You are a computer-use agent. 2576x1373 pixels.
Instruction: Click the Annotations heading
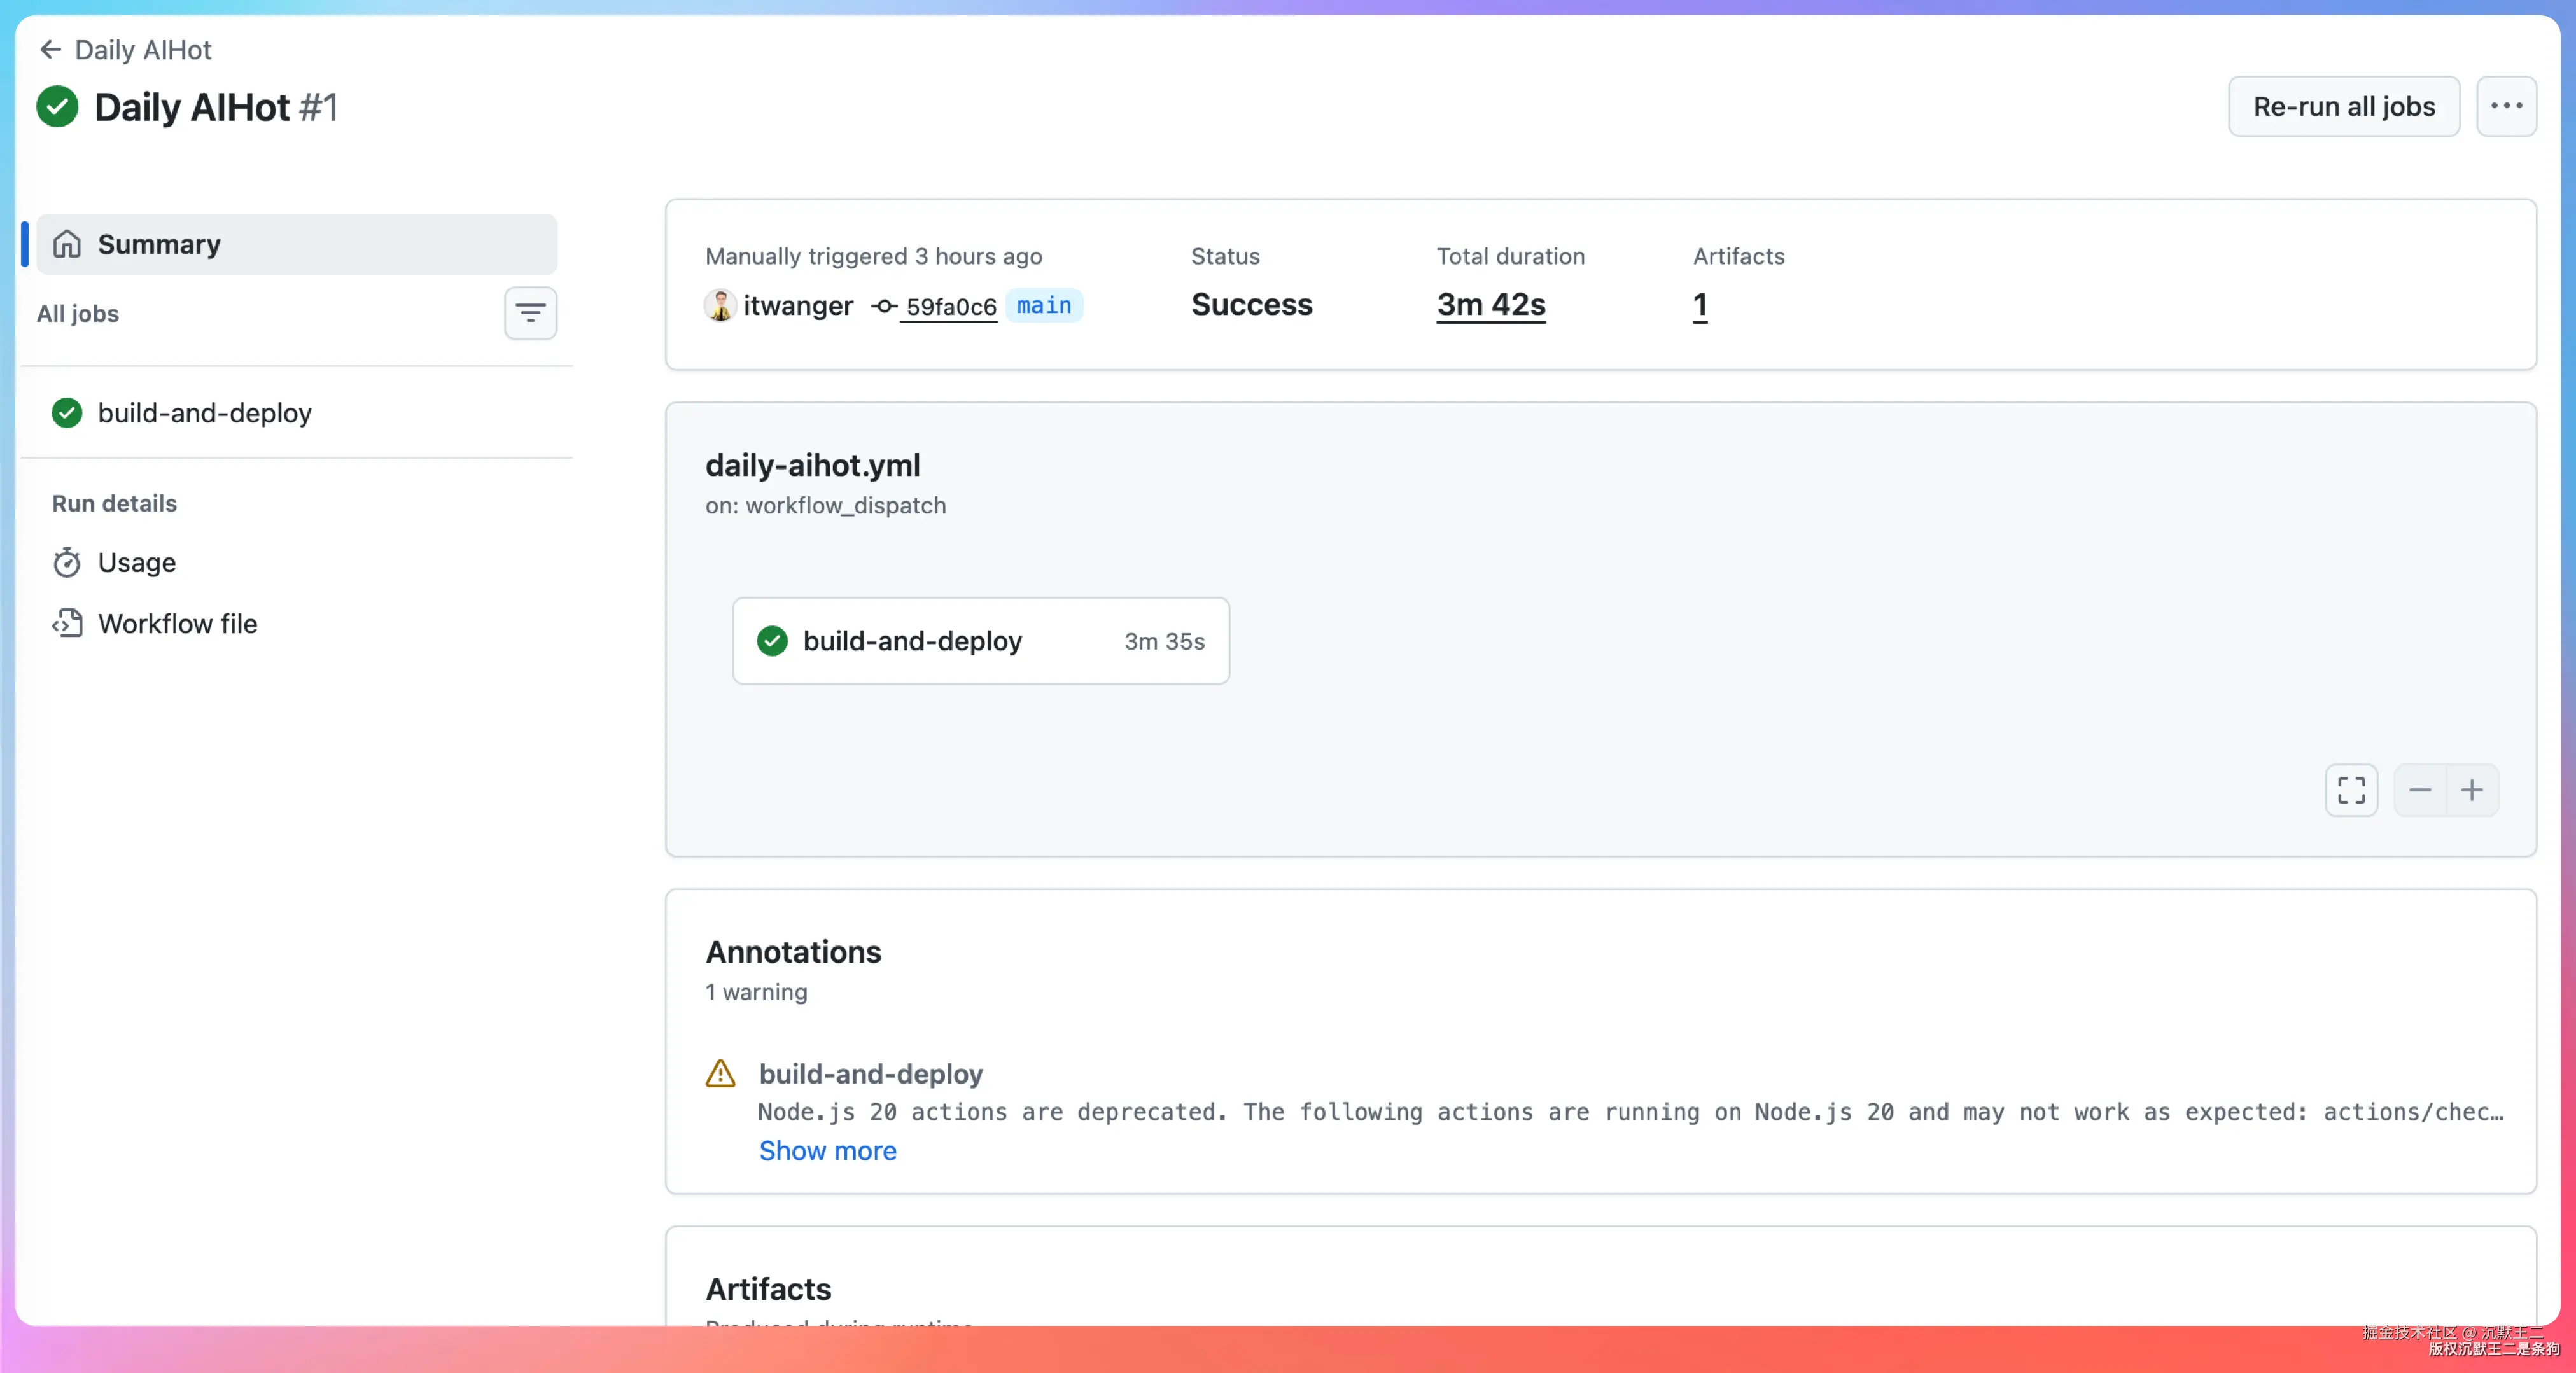pos(794,952)
